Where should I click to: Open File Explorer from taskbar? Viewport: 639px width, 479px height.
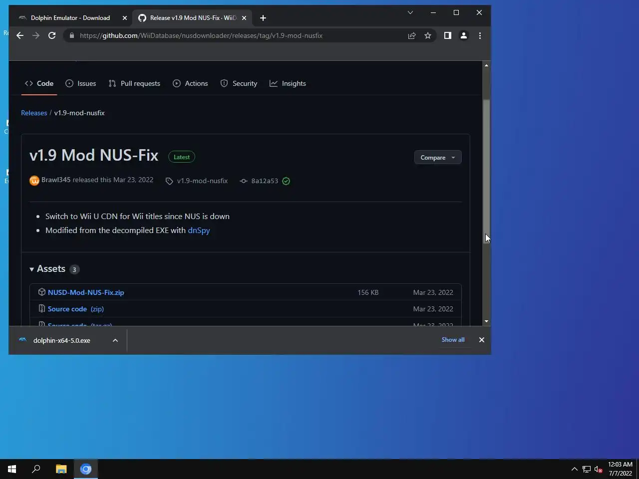click(61, 469)
